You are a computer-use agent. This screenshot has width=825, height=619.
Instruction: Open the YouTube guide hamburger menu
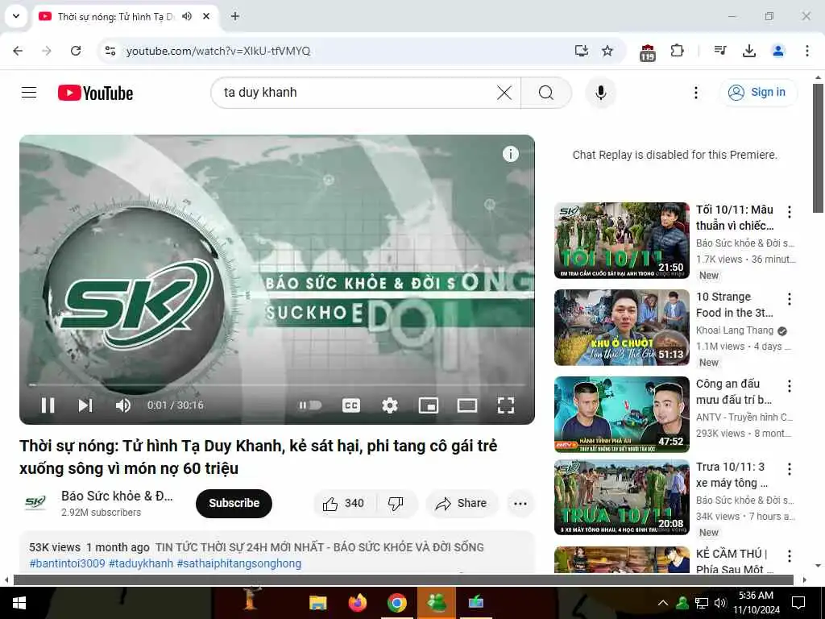pos(29,93)
